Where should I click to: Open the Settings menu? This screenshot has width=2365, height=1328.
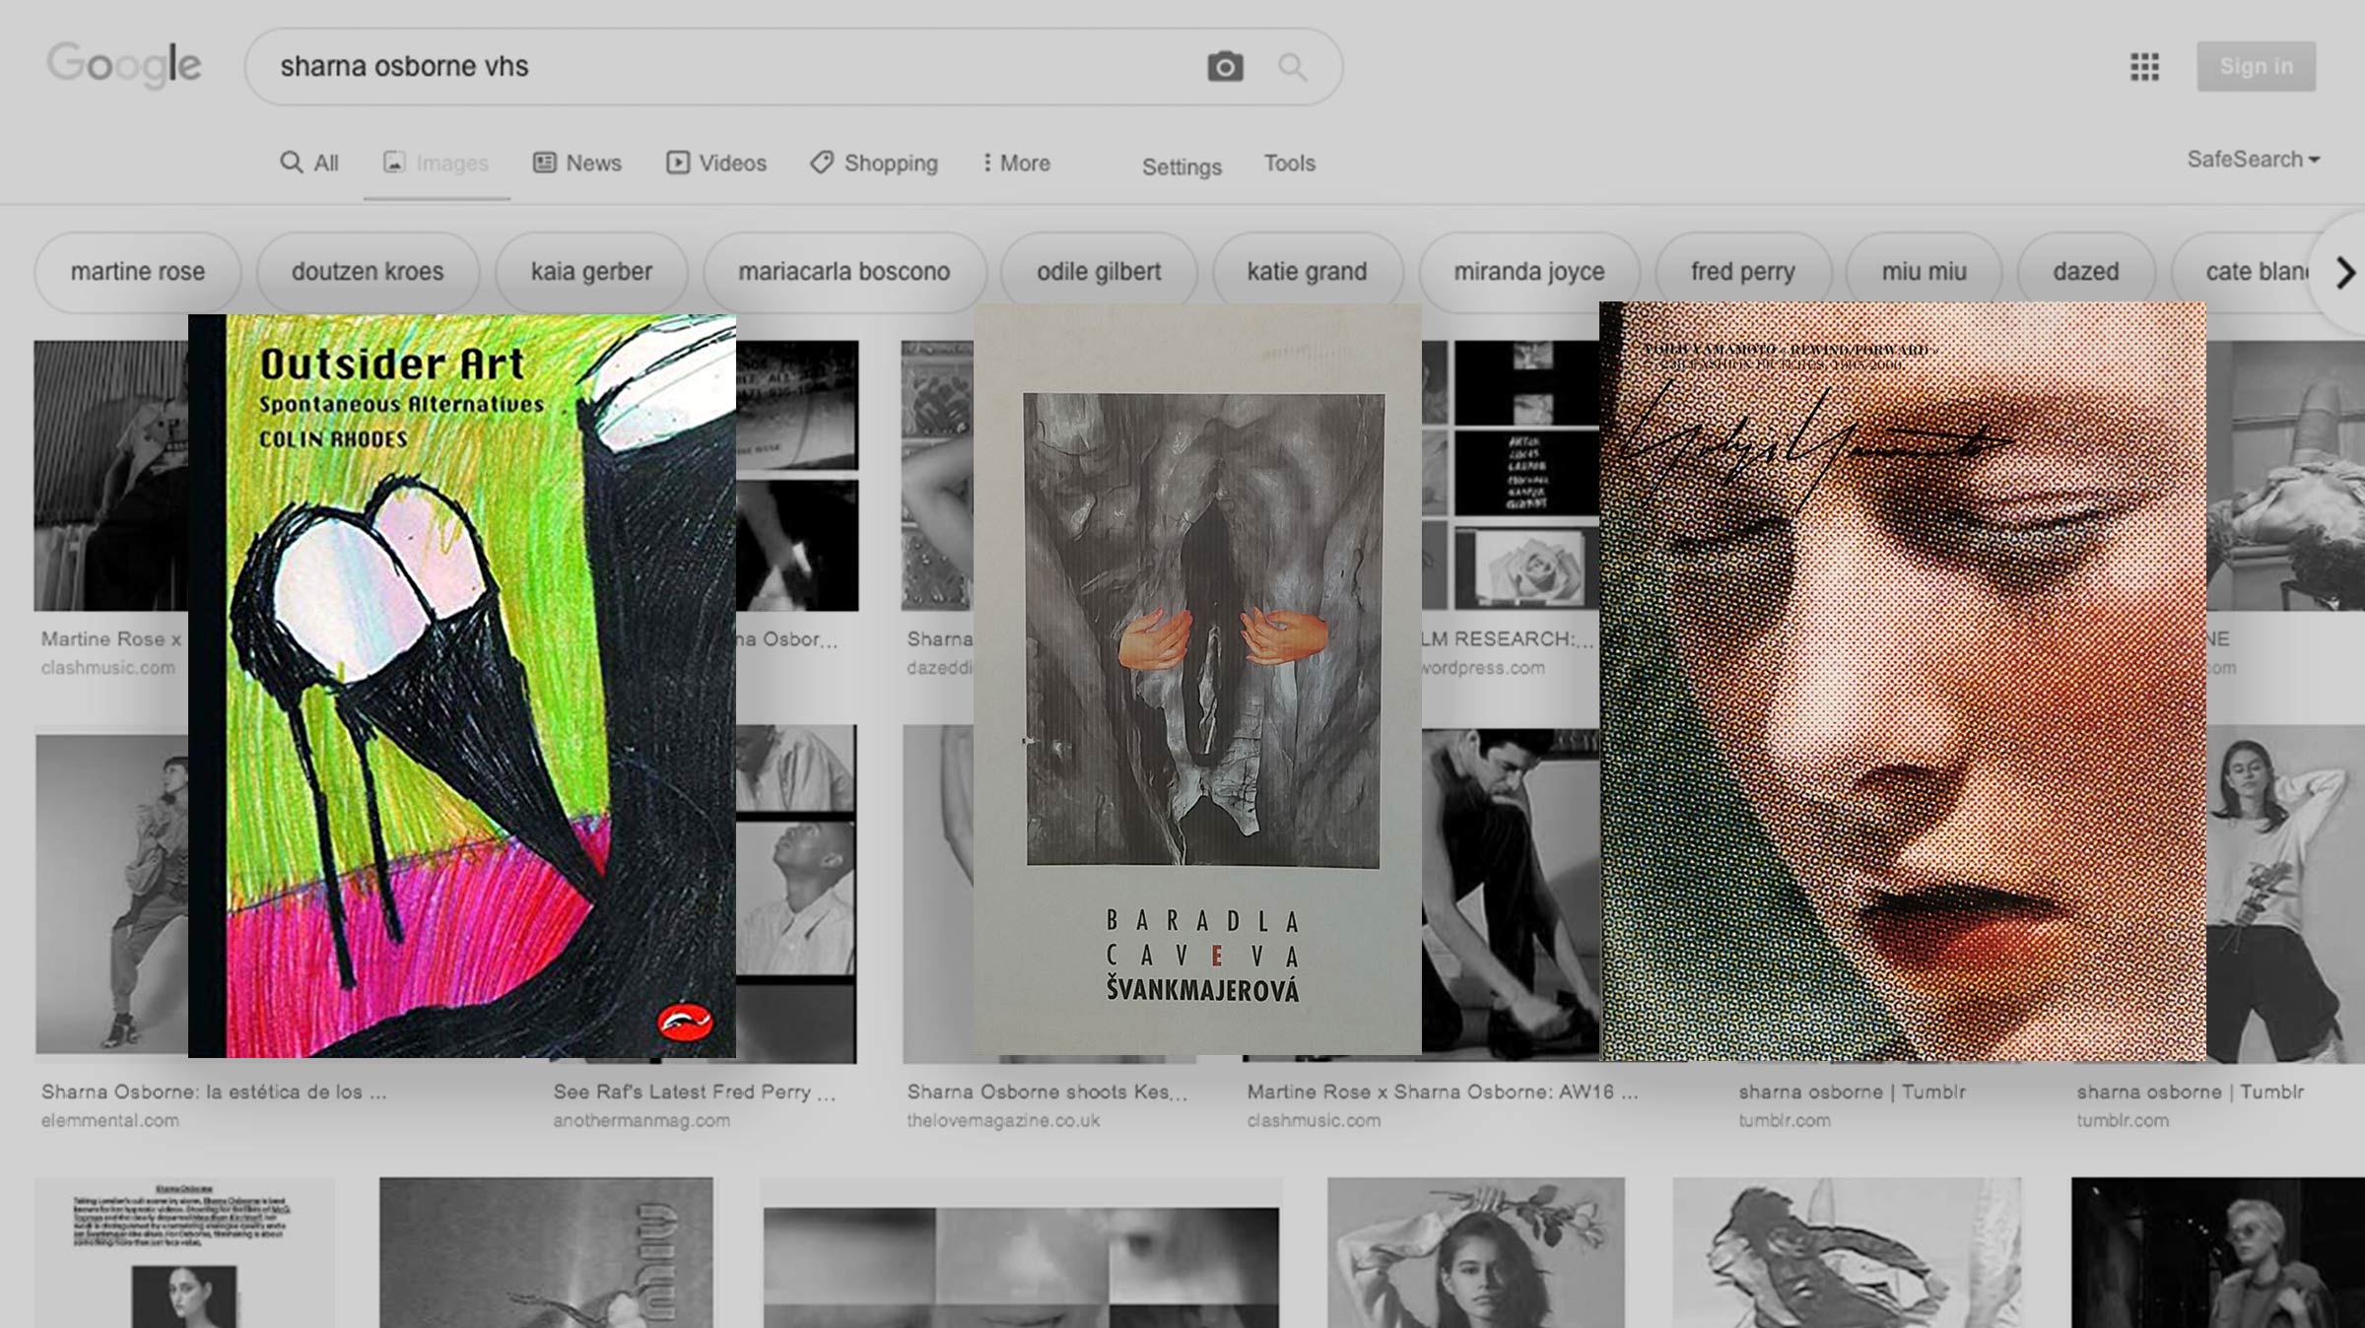click(x=1182, y=166)
